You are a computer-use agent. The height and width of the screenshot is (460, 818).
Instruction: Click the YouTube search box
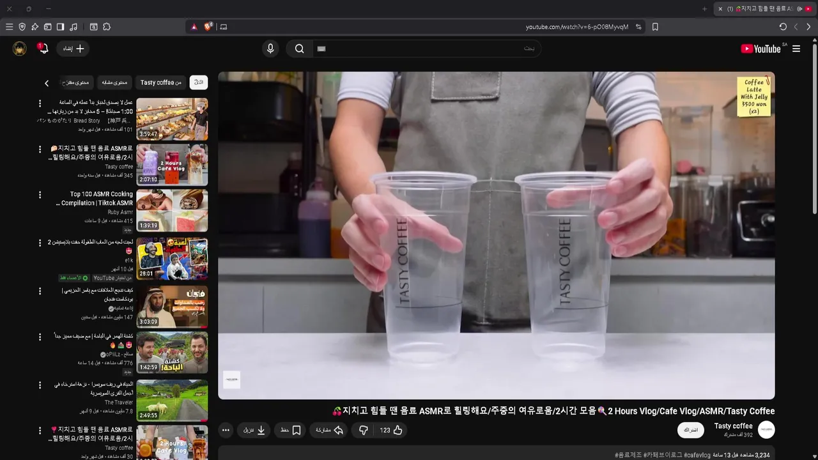pyautogui.click(x=427, y=49)
